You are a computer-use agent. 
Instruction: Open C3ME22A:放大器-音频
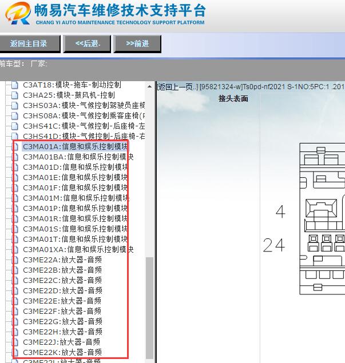click(x=62, y=260)
